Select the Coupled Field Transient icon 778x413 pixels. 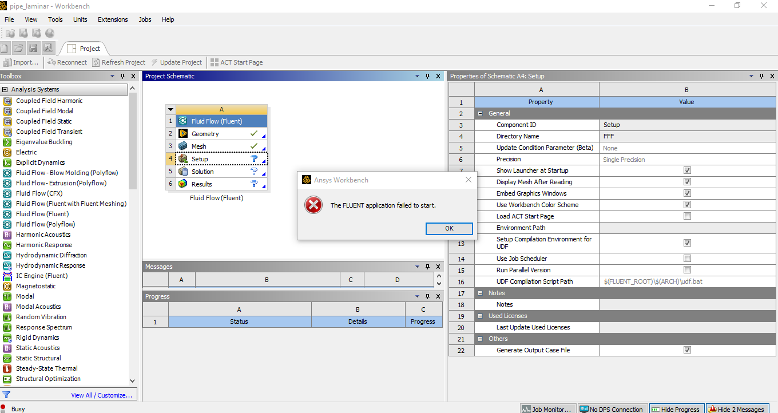tap(7, 132)
